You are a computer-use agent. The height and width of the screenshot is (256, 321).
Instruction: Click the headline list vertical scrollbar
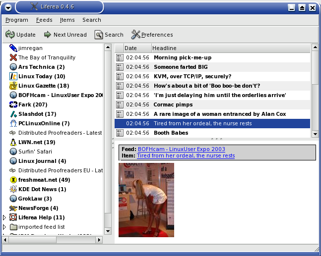click(x=315, y=99)
